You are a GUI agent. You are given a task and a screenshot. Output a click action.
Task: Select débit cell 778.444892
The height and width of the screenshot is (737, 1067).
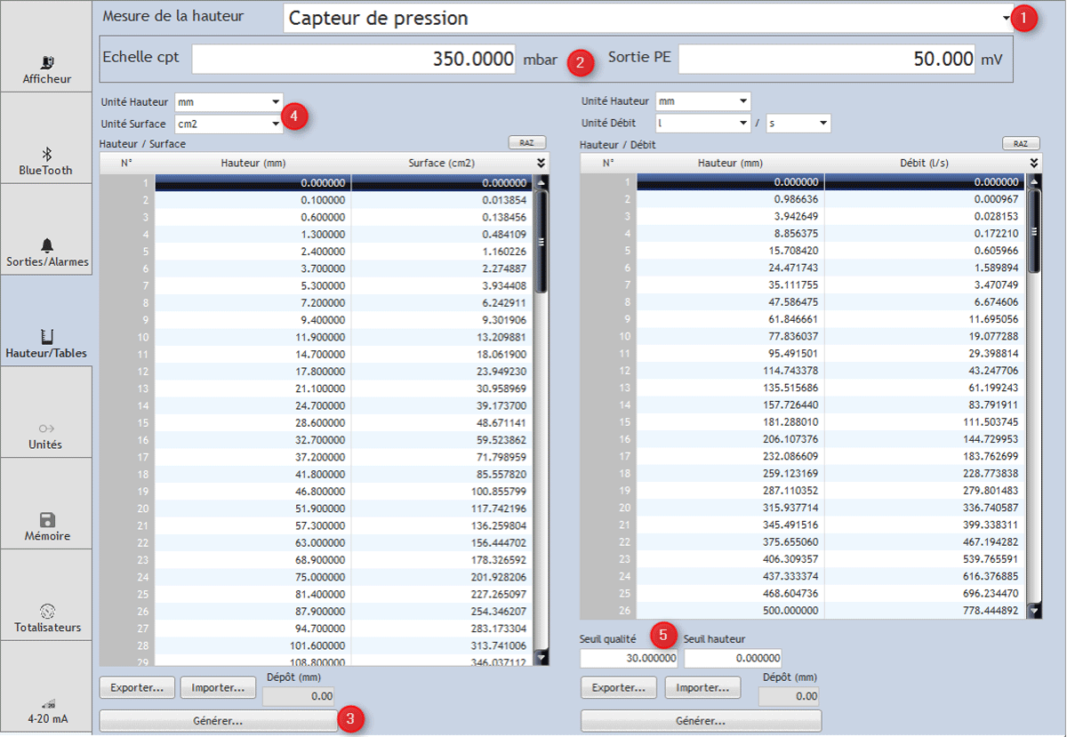click(925, 610)
